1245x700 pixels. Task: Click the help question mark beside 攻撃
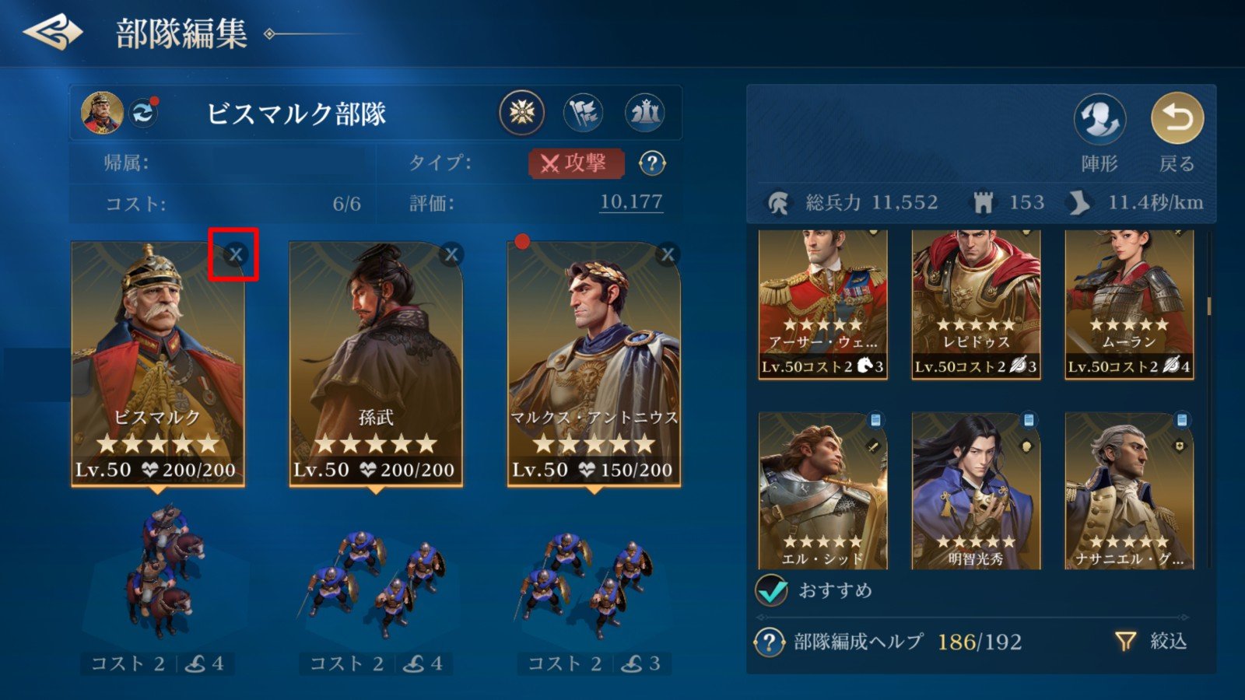(652, 163)
